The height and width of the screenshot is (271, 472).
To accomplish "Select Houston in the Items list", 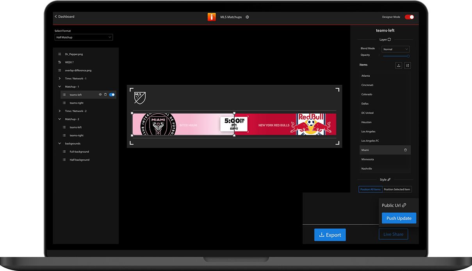I will (x=385, y=122).
